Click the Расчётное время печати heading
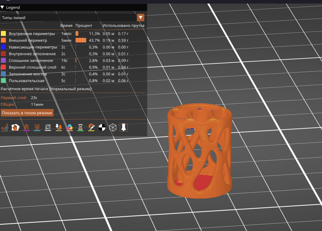The width and height of the screenshot is (322, 231). pyautogui.click(x=47, y=89)
